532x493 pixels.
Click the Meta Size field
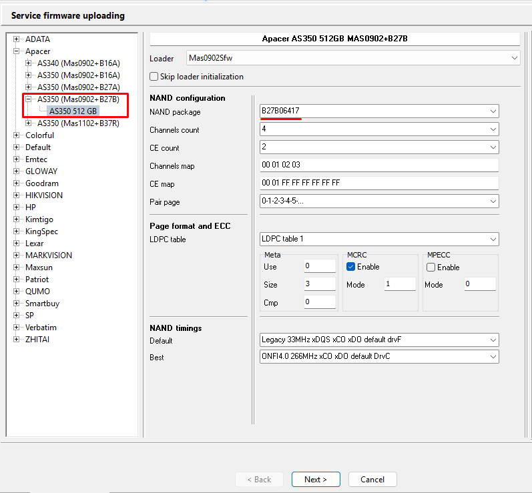click(x=320, y=284)
